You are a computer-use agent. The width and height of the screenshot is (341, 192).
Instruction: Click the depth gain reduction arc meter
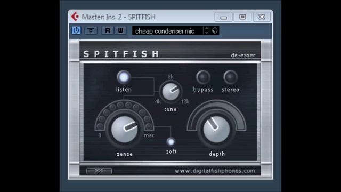pos(216,106)
